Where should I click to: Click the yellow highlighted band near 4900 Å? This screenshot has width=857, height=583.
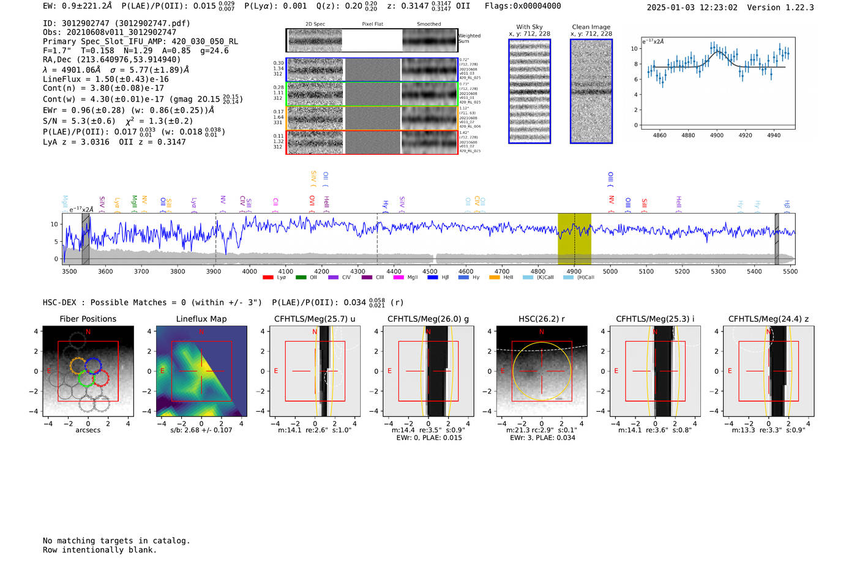pyautogui.click(x=574, y=239)
